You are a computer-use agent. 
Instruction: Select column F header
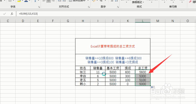click(53, 21)
